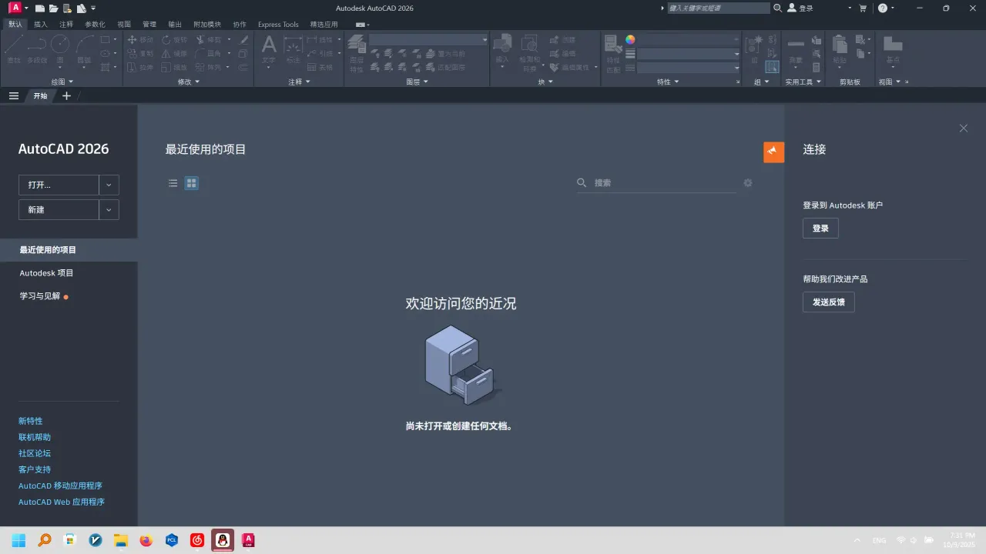Click the 发送反馈 (Send feedback) button
Image resolution: width=986 pixels, height=554 pixels.
tap(829, 302)
